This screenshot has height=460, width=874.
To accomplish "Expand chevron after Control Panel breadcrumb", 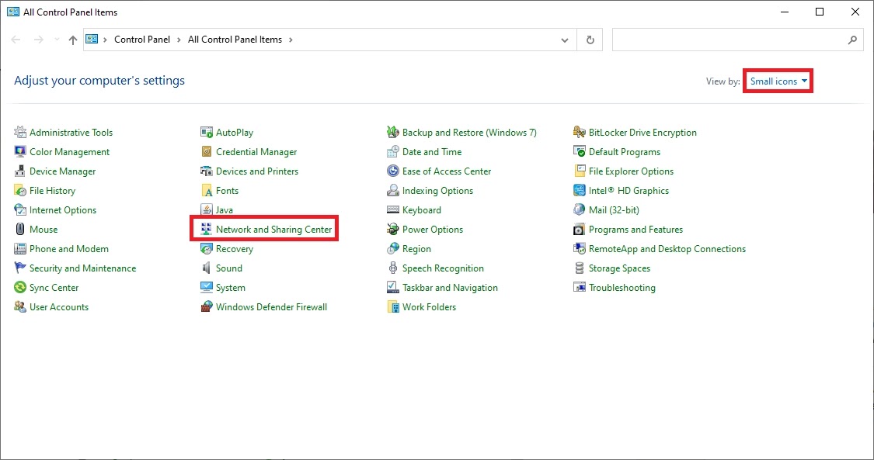I will point(179,40).
